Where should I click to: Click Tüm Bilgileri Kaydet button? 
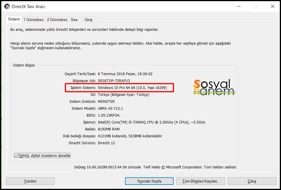point(201,181)
